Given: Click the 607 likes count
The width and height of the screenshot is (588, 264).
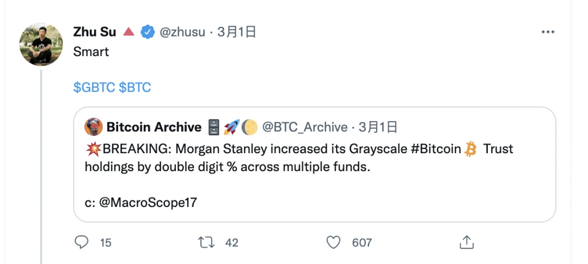Looking at the screenshot, I should (x=362, y=242).
